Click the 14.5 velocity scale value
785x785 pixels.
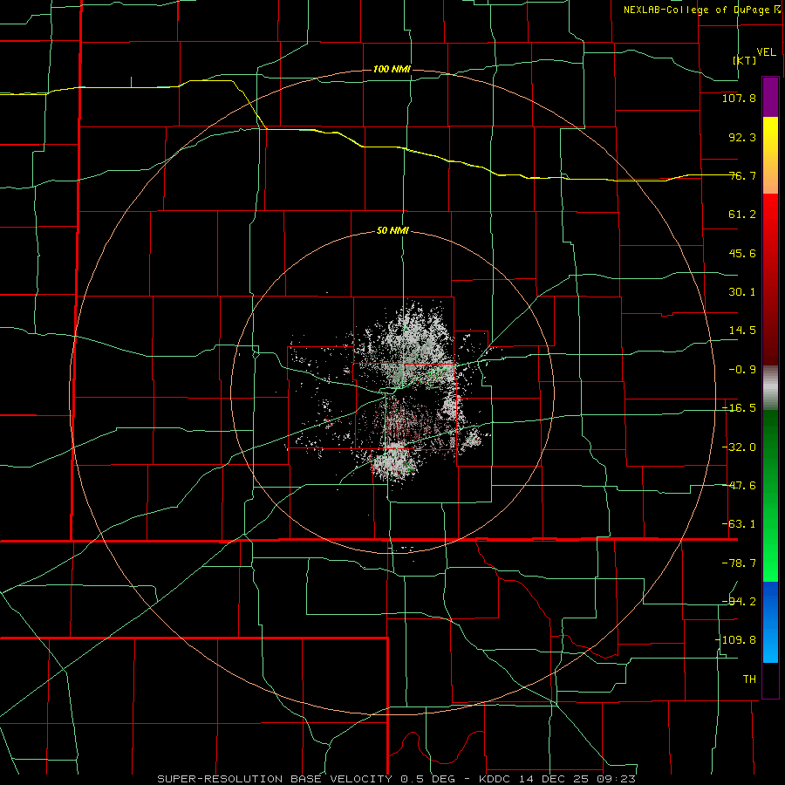tap(742, 331)
